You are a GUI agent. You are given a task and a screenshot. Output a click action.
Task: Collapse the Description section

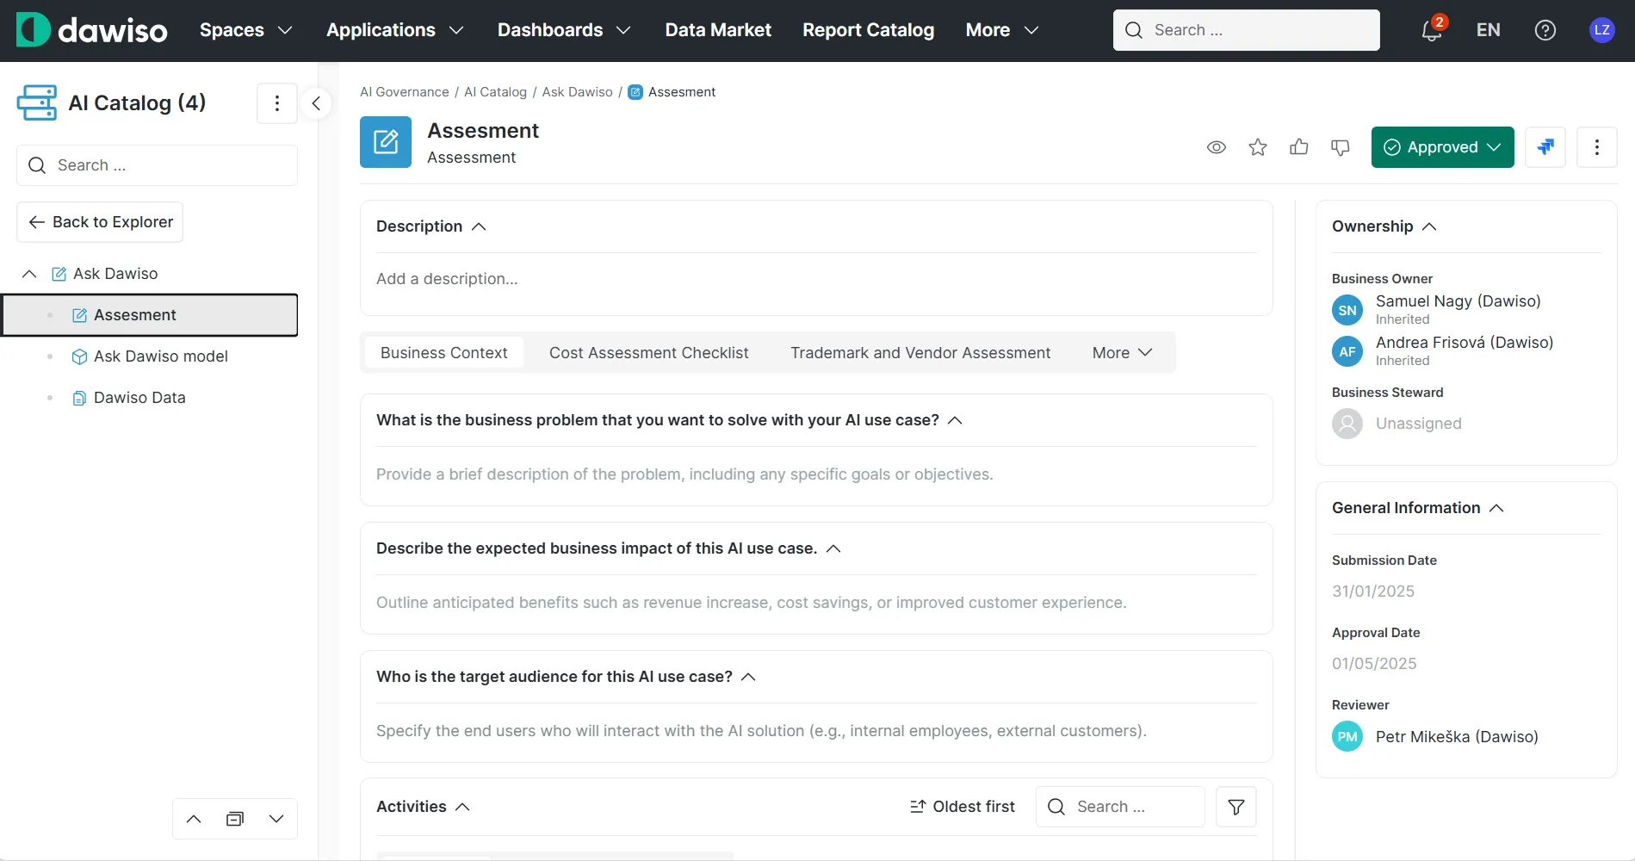tap(480, 226)
